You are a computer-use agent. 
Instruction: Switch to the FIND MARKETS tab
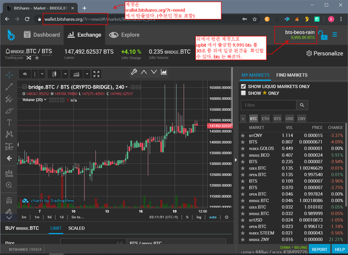[292, 75]
